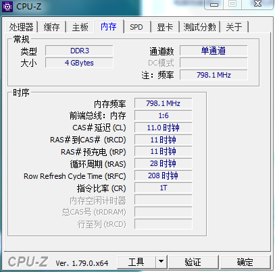This screenshot has height=272, width=275.
Task: Click the tRCD 11 时钟 value
Action: (x=164, y=140)
